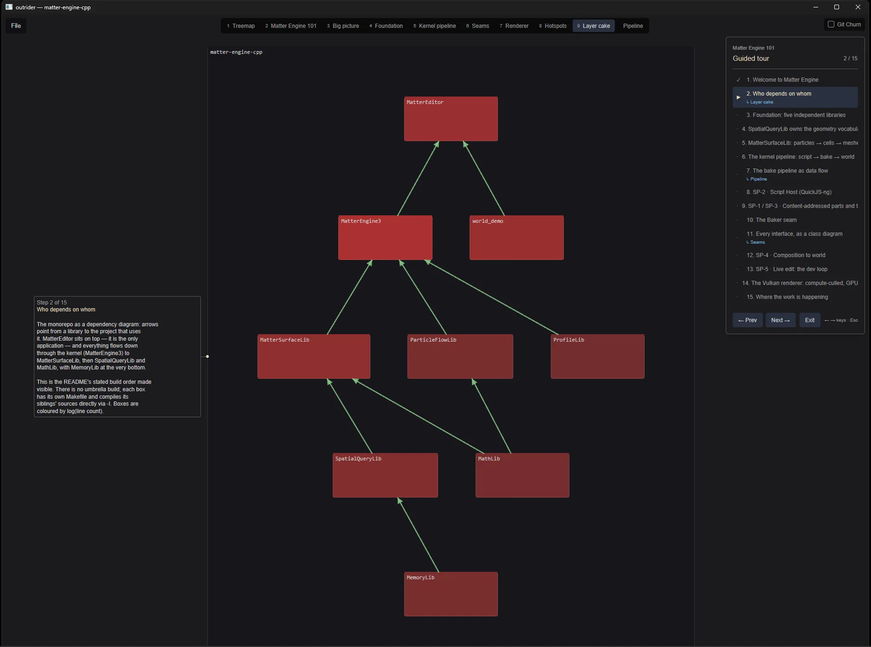
Task: Click the MemoryLib node box
Action: (x=451, y=594)
